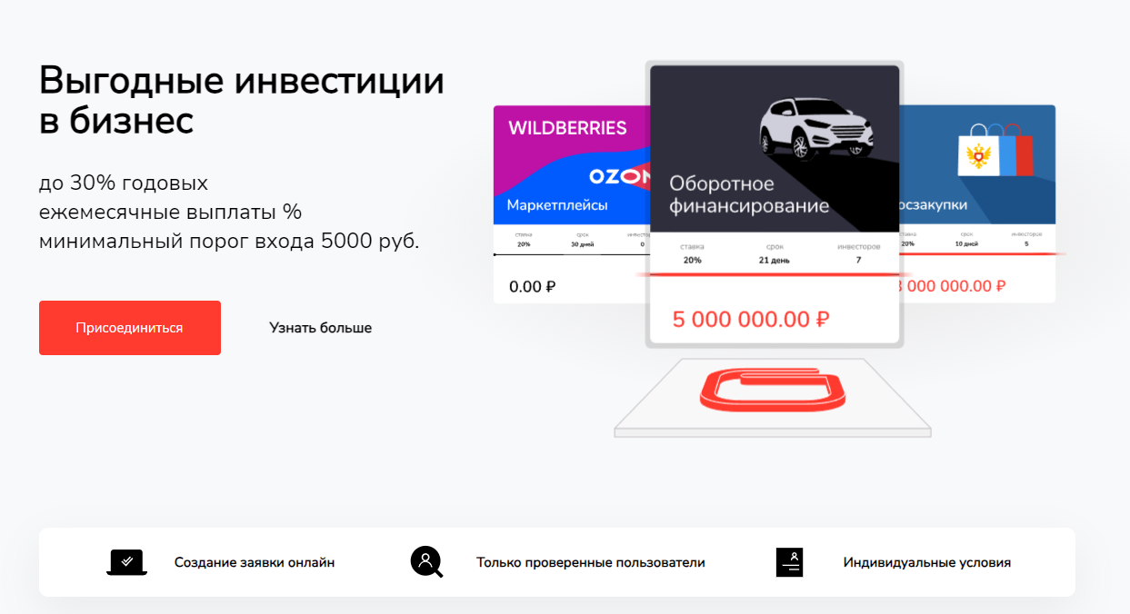Click the Создание заявки онлайн label
This screenshot has width=1130, height=614.
tap(255, 562)
